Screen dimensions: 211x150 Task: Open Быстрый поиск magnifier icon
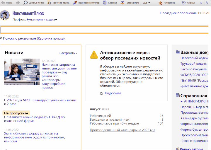coord(25,3)
